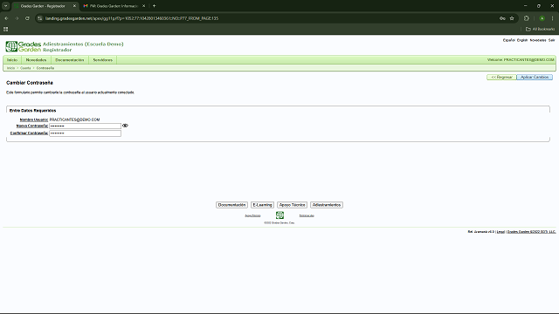Viewport: 559px width, 314px height.
Task: Click the top-right Novedades link
Action: point(538,40)
